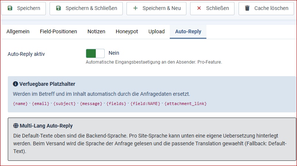
Task: Go to the Upload tab
Action: point(156,31)
